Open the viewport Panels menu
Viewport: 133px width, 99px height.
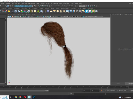pyautogui.click(x=34, y=15)
